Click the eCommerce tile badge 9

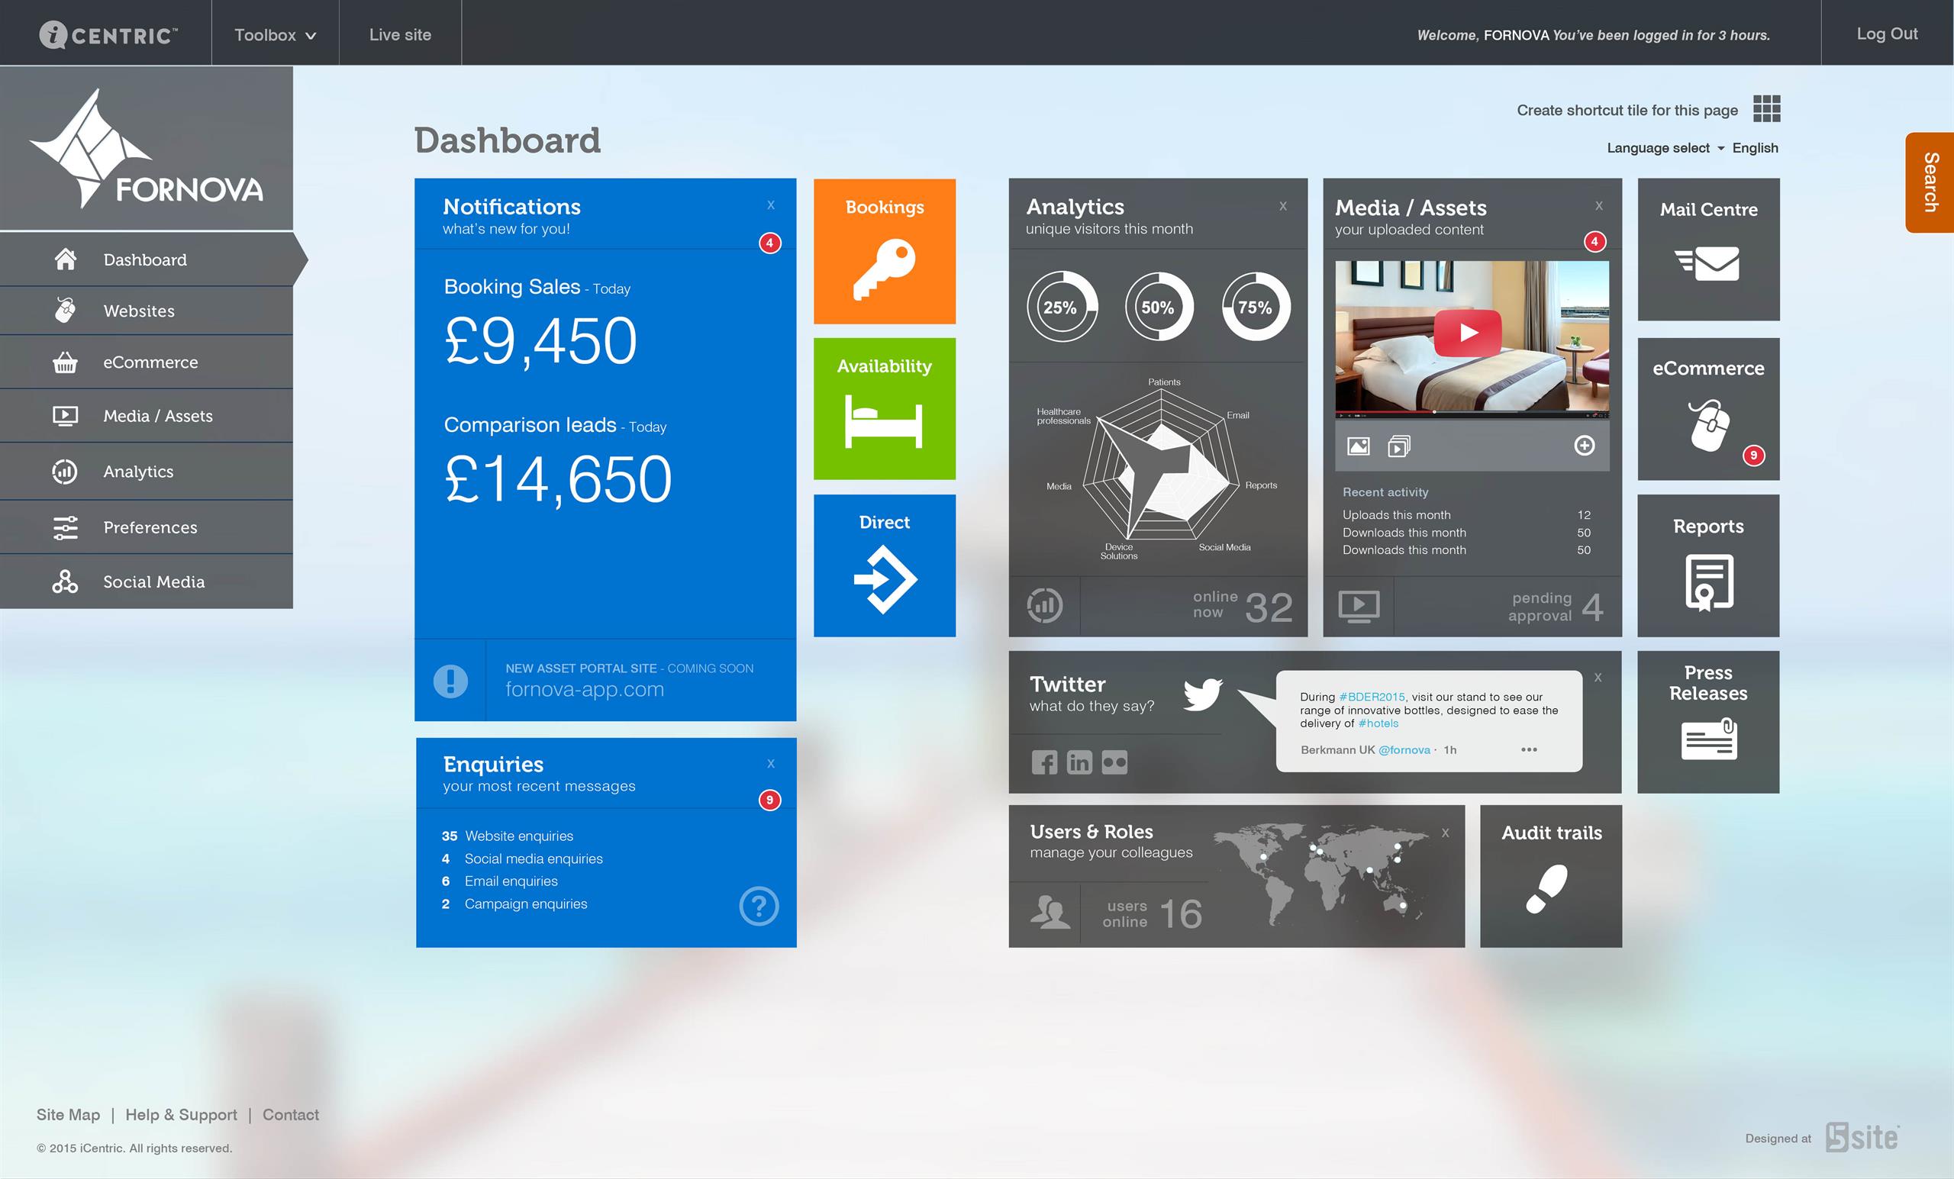point(1753,455)
